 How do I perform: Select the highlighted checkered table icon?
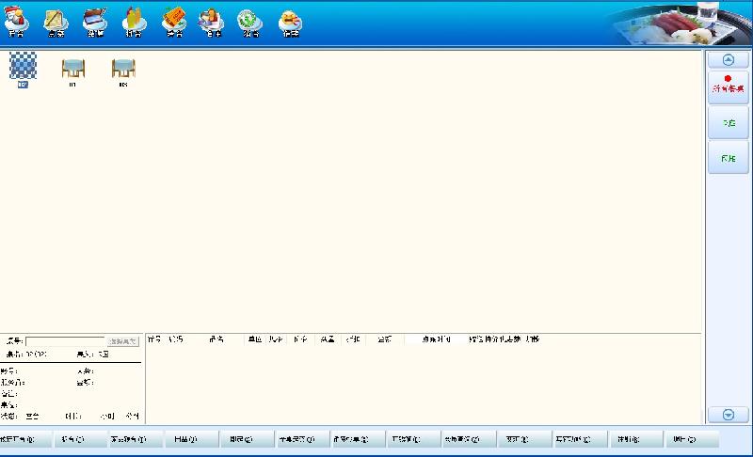tap(22, 69)
